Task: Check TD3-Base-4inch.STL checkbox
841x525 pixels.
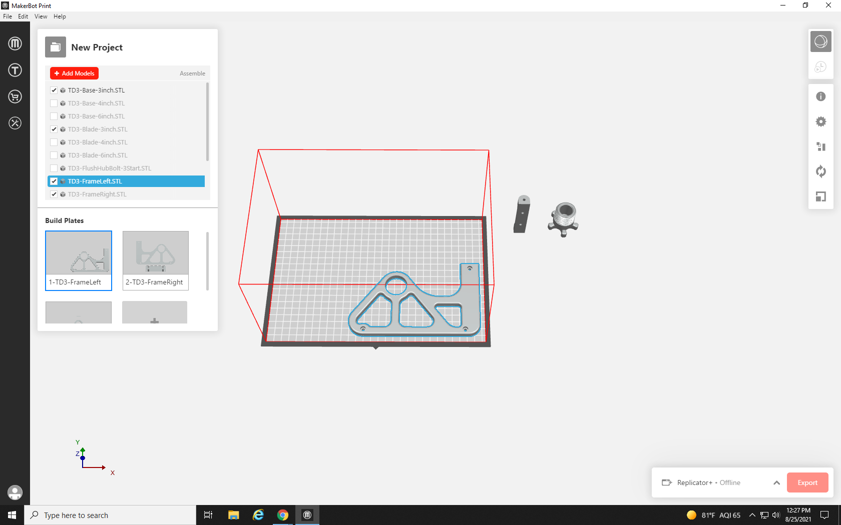Action: coord(54,103)
